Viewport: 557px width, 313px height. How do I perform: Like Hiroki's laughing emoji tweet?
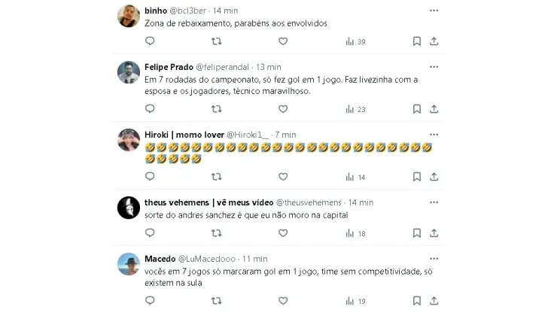tap(283, 177)
